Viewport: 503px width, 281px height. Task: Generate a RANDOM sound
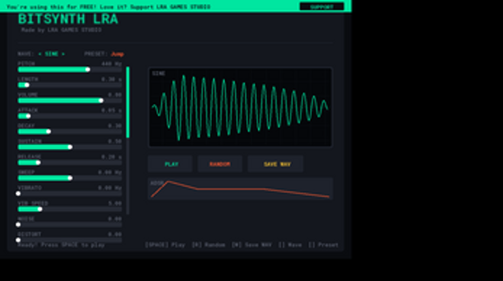tap(220, 164)
